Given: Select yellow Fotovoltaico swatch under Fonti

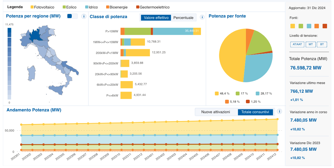Looking at the screenshot, I should 293,26.
